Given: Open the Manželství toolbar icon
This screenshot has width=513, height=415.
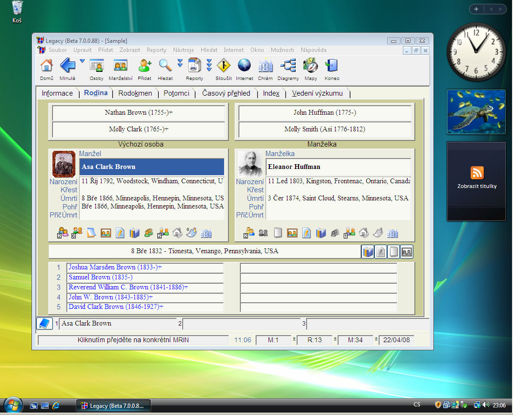Looking at the screenshot, I should coord(121,66).
